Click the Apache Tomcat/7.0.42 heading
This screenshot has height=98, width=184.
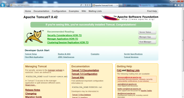41,17
